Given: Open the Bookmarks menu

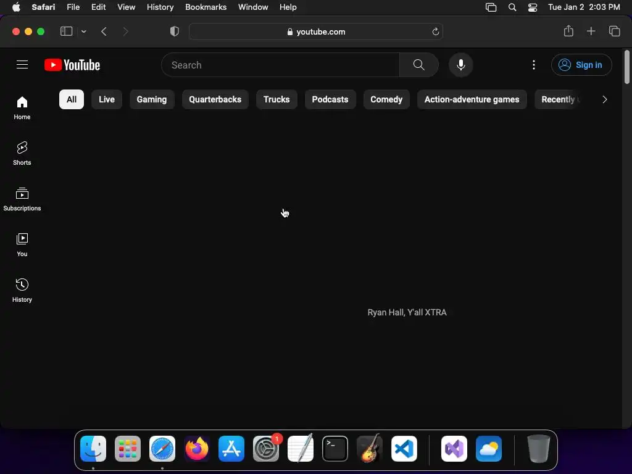Looking at the screenshot, I should point(206,7).
